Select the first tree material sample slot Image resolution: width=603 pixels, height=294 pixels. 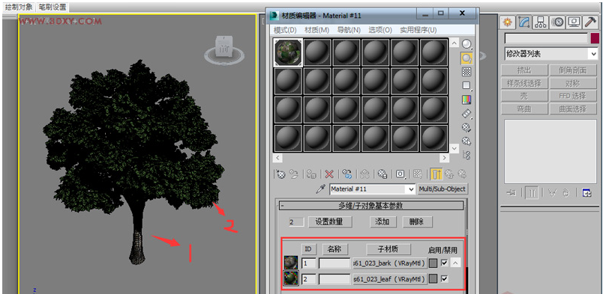[289, 52]
